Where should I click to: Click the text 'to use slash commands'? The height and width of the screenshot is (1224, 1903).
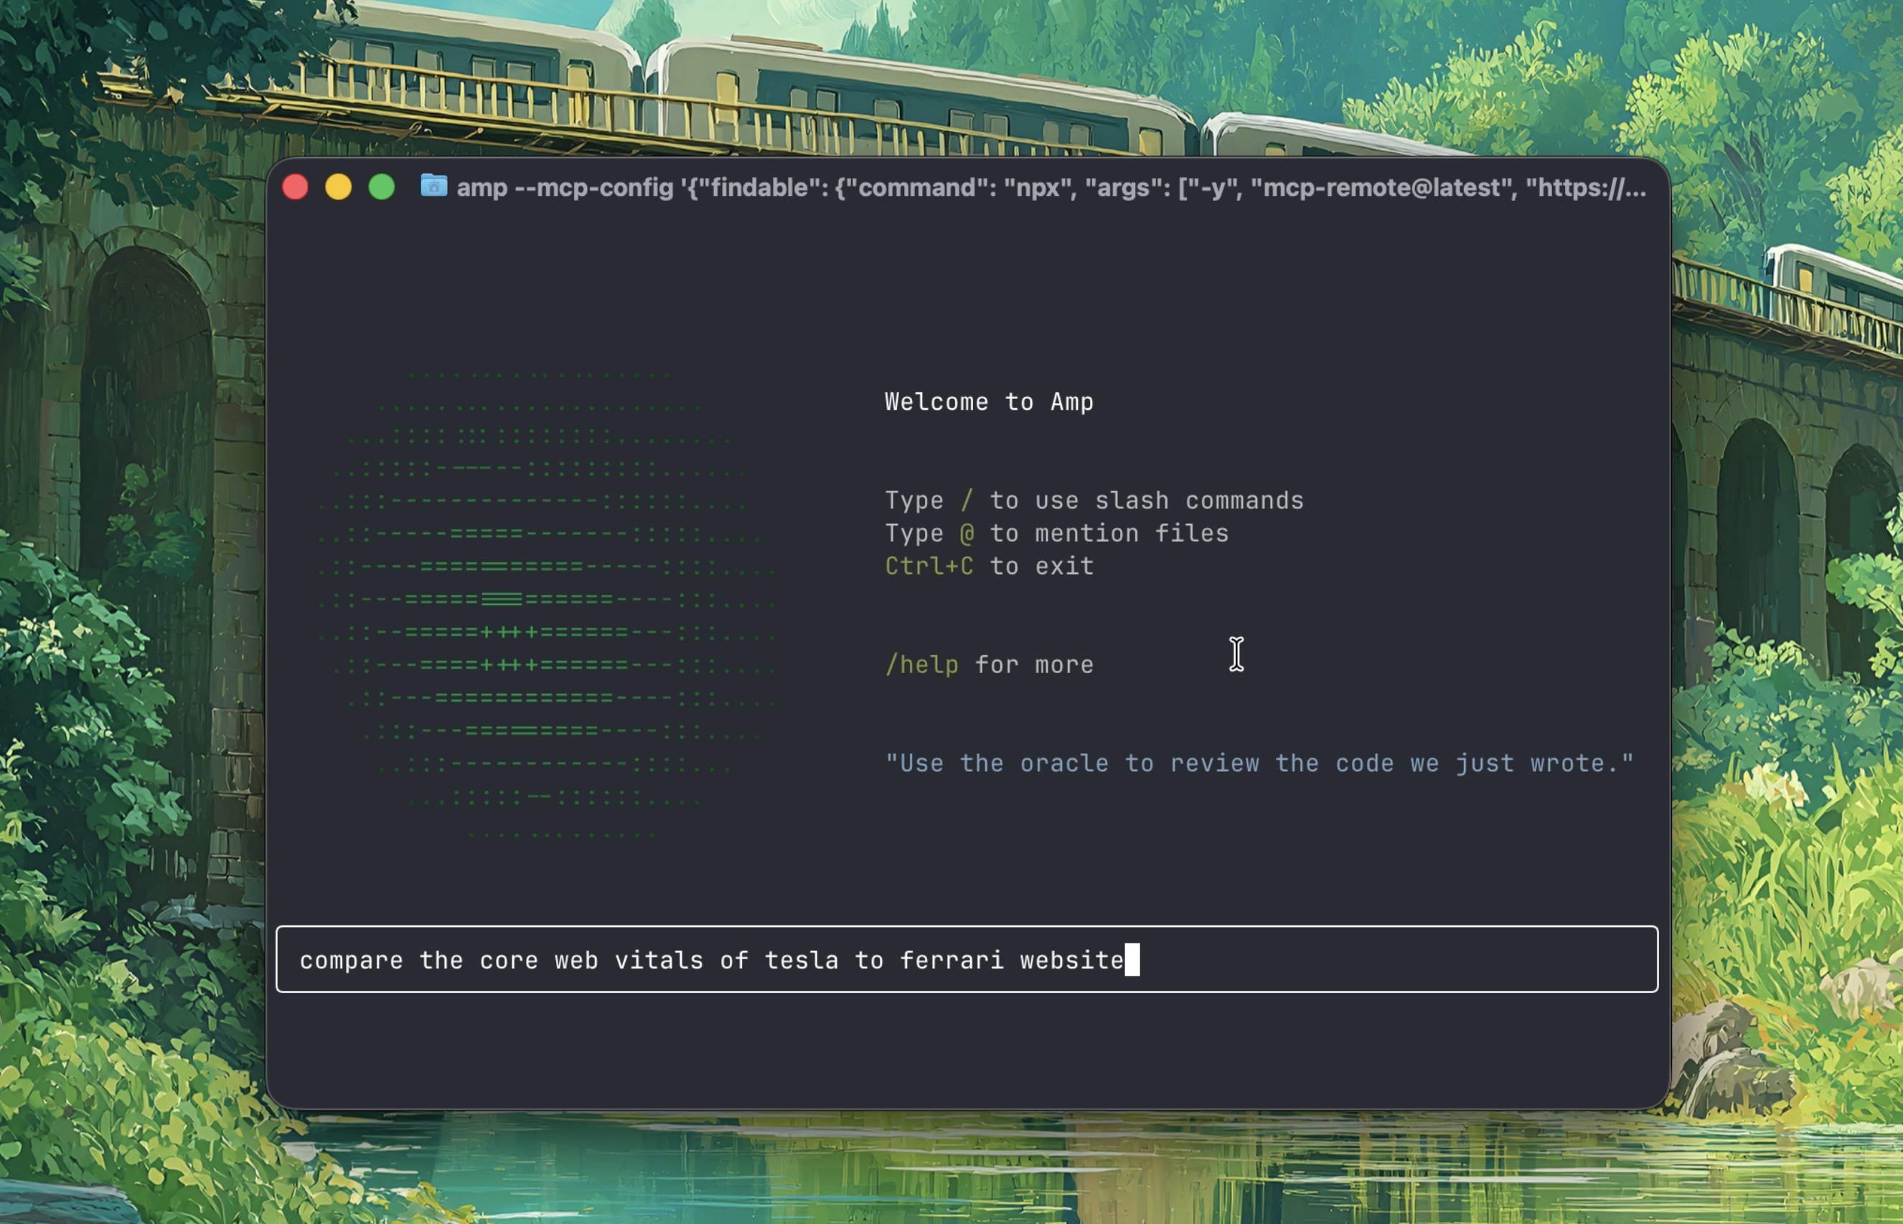pyautogui.click(x=1146, y=501)
